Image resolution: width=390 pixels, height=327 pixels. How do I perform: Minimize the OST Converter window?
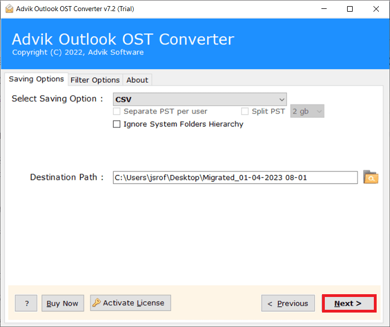[x=324, y=9]
